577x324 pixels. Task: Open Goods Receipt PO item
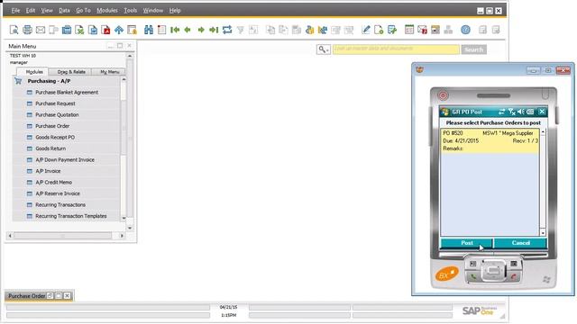pos(55,137)
